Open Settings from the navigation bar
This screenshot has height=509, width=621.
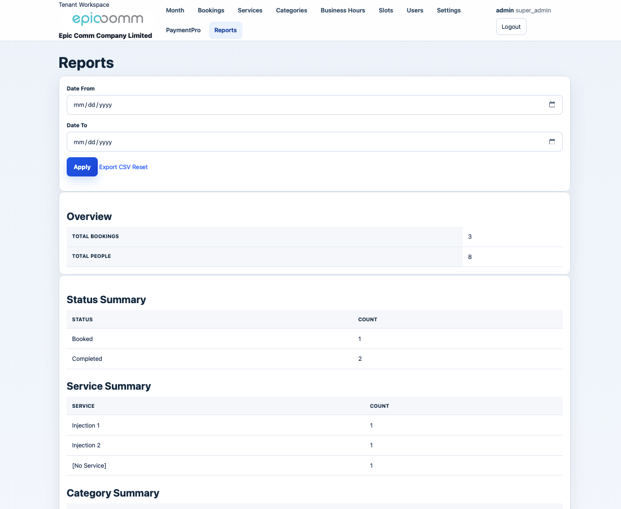[x=449, y=10]
